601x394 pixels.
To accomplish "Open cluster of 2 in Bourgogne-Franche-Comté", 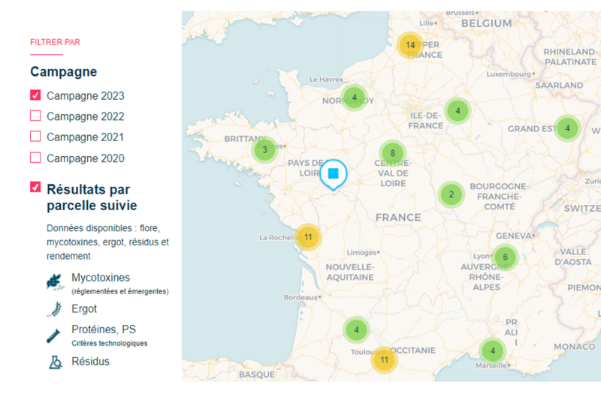I will [451, 195].
